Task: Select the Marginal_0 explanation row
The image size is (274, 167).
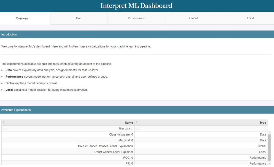Action: [126, 140]
